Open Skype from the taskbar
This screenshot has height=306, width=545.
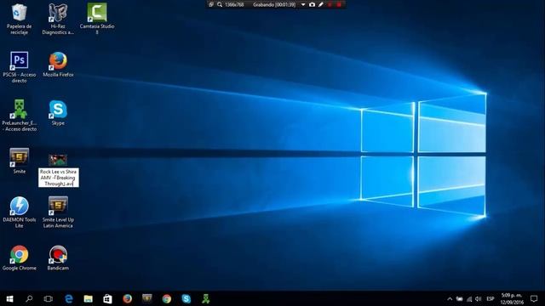[186, 298]
